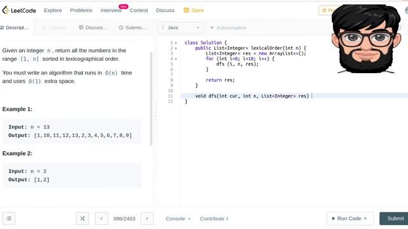Viewport: 408px width, 229px height.
Task: Expand the Console panel
Action: 178,219
